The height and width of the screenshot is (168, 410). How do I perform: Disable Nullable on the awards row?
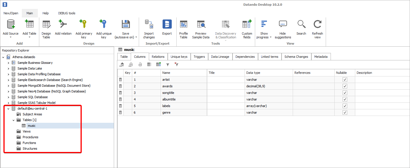coord(345,86)
